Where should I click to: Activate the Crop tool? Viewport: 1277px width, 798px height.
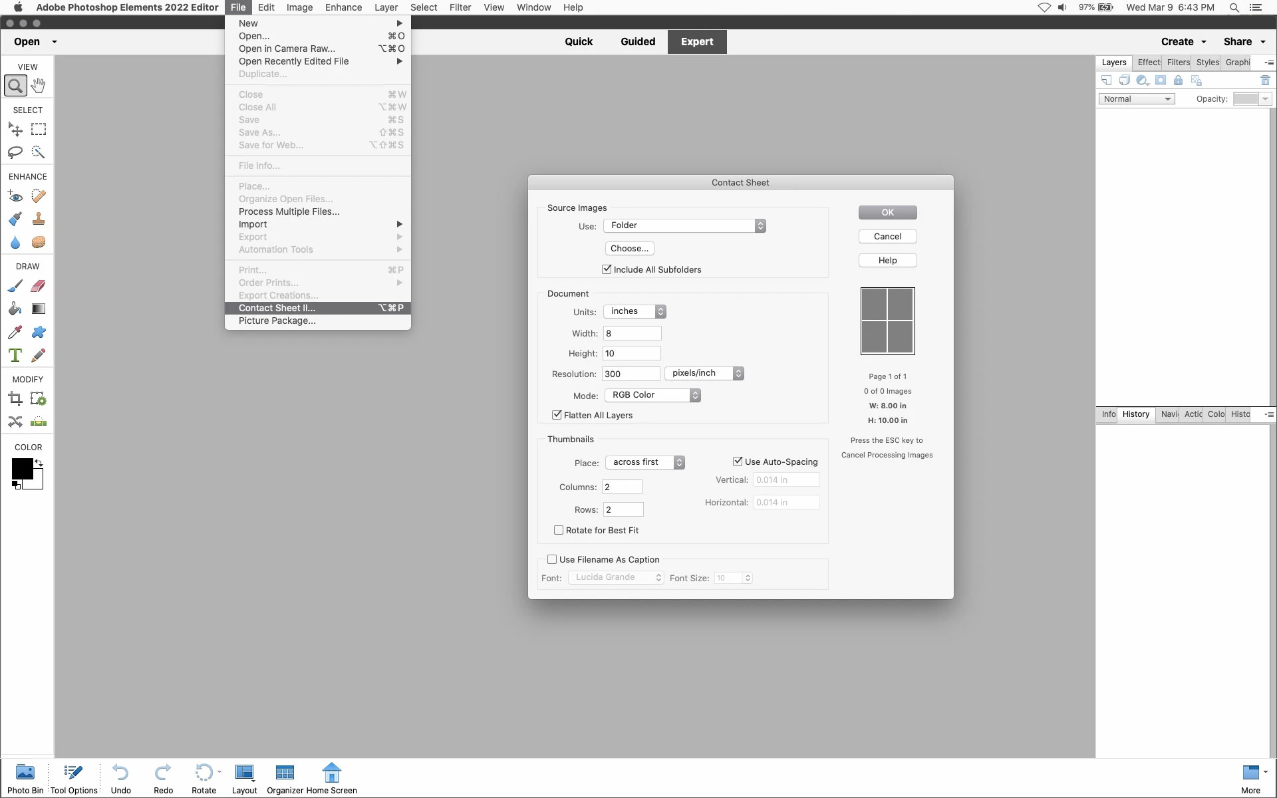point(15,399)
